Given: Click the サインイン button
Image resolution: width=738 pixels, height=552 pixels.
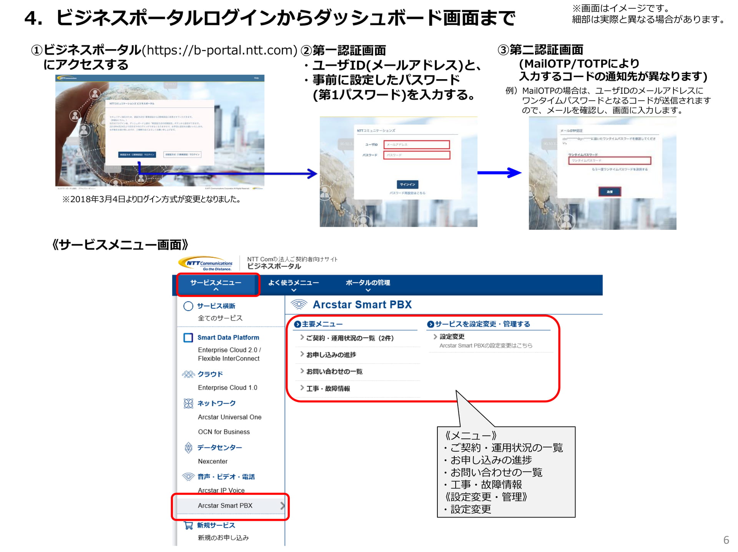Looking at the screenshot, I should click(x=407, y=185).
